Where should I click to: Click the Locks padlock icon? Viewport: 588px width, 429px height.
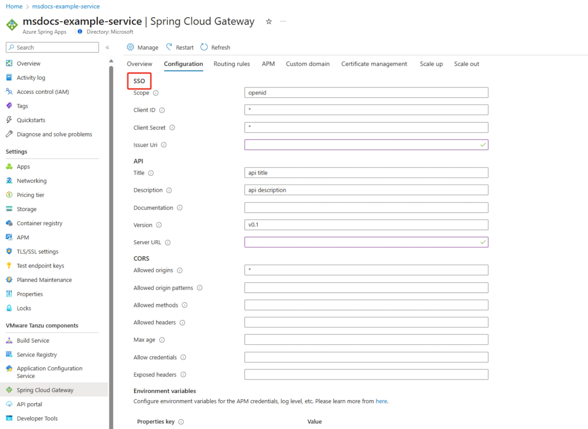9,309
